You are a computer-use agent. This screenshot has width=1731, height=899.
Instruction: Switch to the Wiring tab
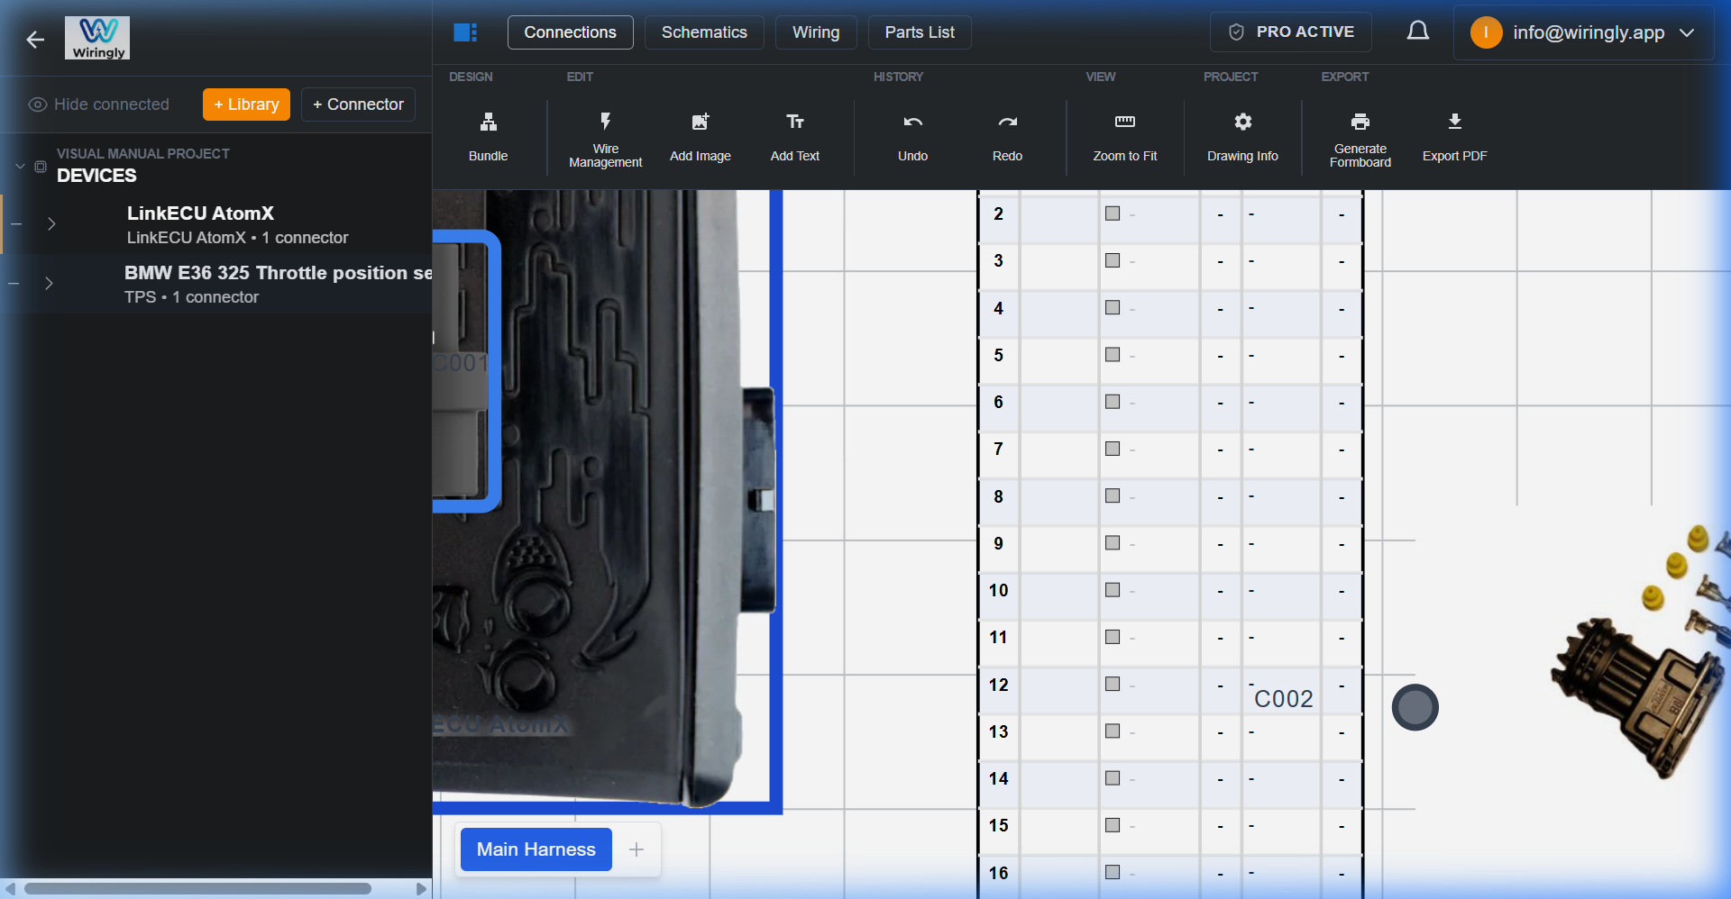click(x=816, y=32)
